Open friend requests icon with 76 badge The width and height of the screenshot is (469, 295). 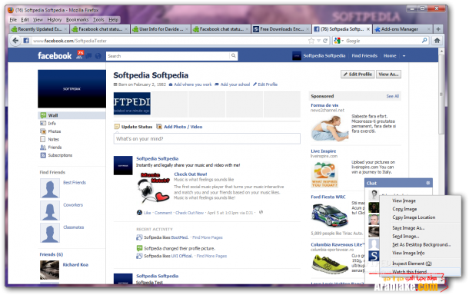point(79,55)
